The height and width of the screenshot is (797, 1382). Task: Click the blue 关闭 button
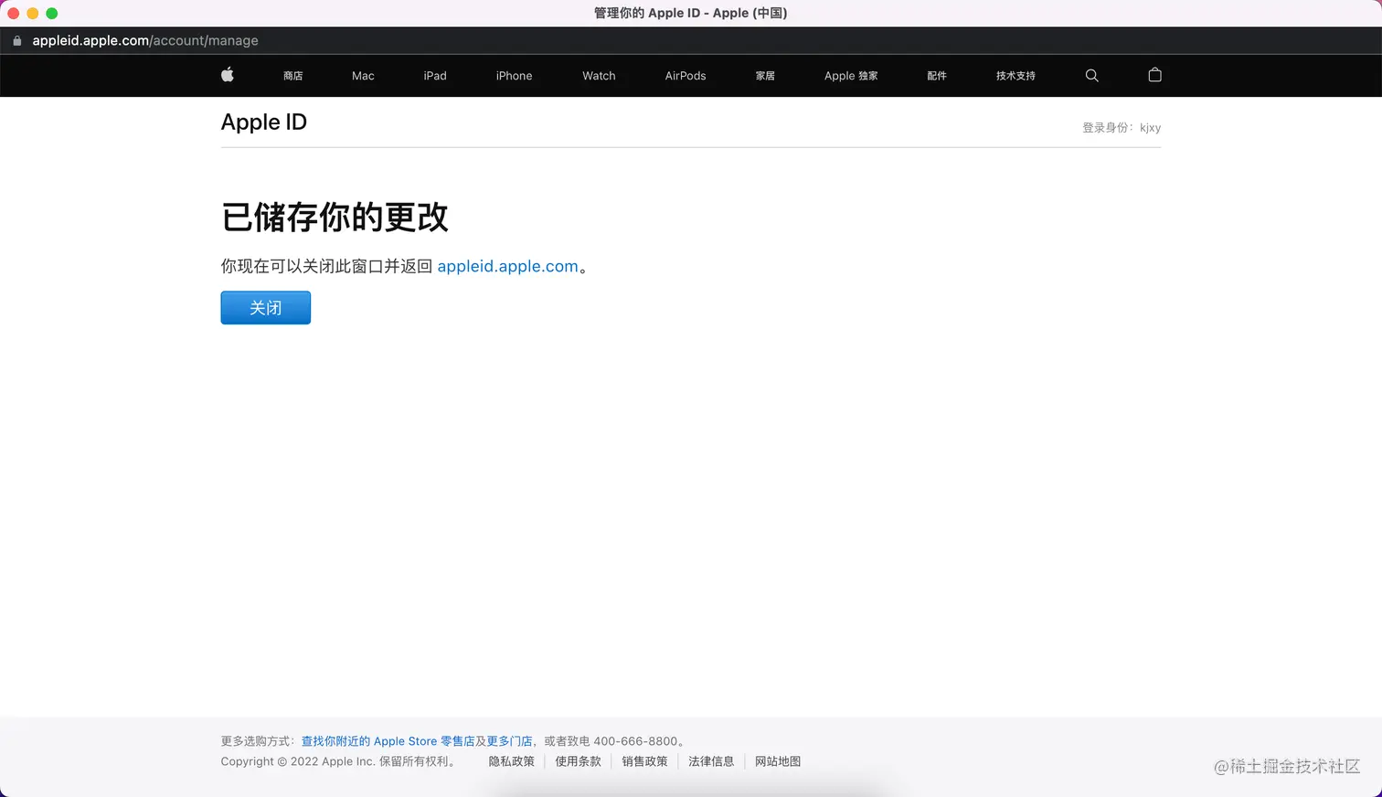point(266,308)
